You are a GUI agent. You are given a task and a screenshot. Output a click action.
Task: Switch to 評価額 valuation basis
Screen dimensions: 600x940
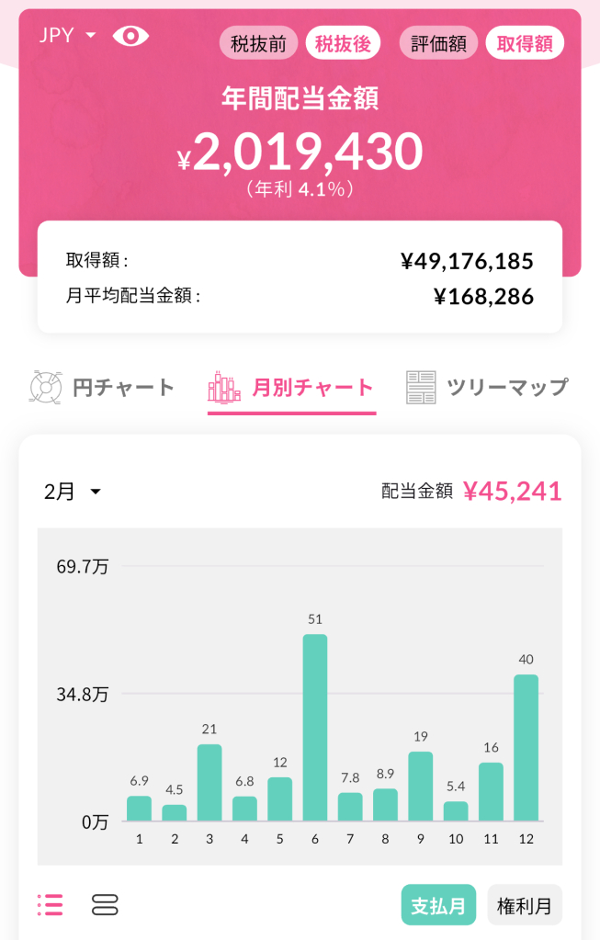(438, 43)
